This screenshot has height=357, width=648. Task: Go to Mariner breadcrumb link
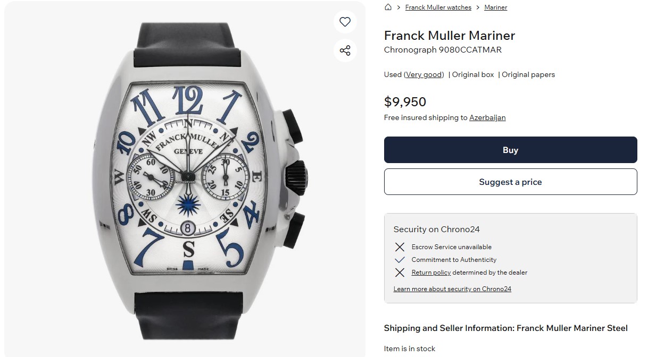(495, 7)
